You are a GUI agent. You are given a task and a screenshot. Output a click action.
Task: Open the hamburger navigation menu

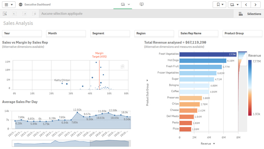pyautogui.click(x=9, y=5)
